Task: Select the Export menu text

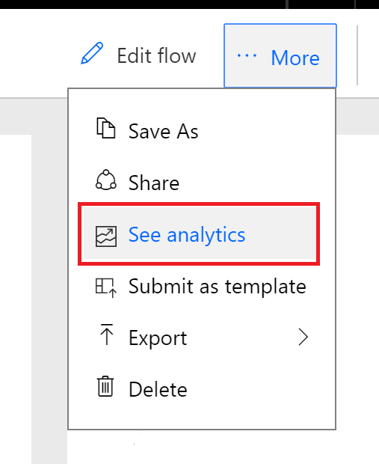Action: tap(158, 338)
